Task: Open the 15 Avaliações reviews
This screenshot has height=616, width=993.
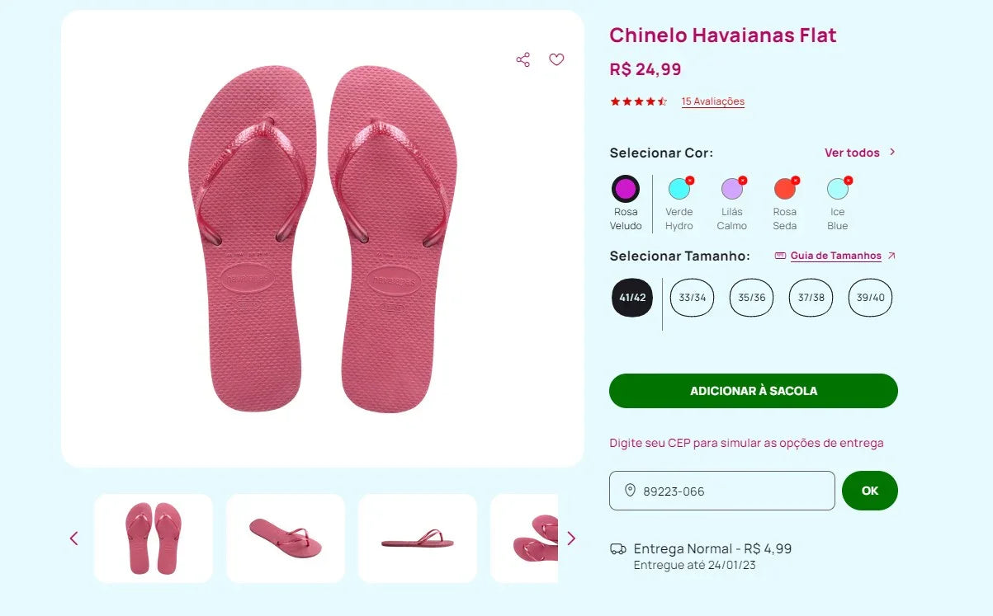Action: coord(712,101)
